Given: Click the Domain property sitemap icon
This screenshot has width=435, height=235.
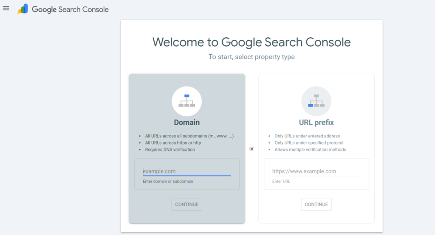Looking at the screenshot, I should click(187, 101).
